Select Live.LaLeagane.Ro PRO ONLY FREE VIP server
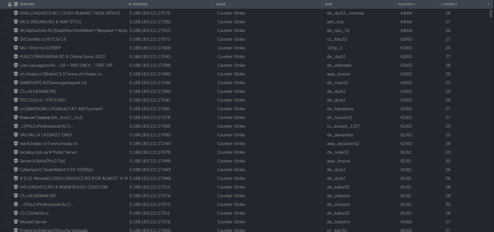 click(x=66, y=65)
